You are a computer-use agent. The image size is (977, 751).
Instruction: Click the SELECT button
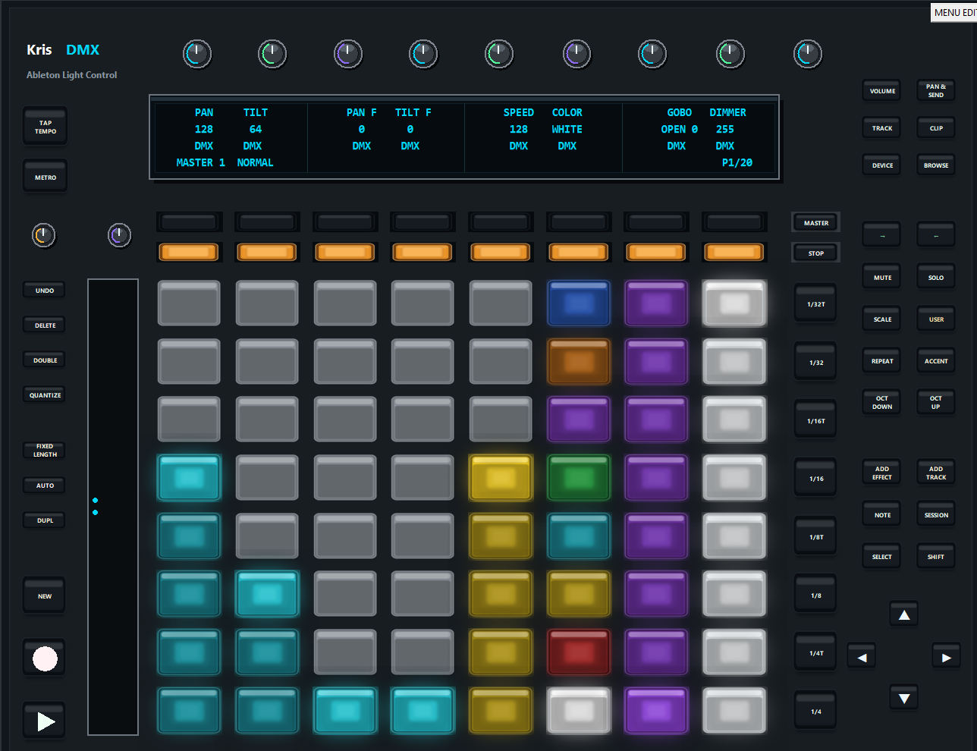[882, 557]
